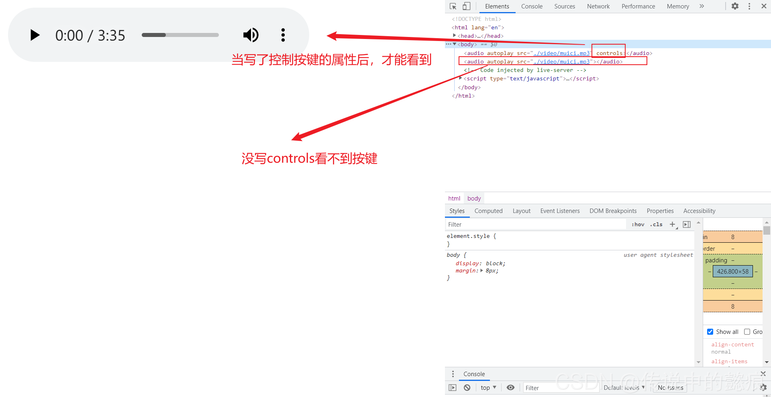Screen dimensions: 771x397
Task: Uncheck the Show all checkbox
Action: click(x=710, y=332)
